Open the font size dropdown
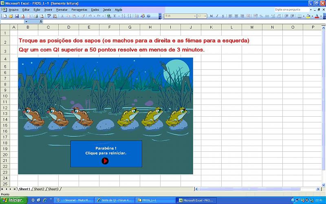Screen dimensions: 326x204 click(205, 16)
